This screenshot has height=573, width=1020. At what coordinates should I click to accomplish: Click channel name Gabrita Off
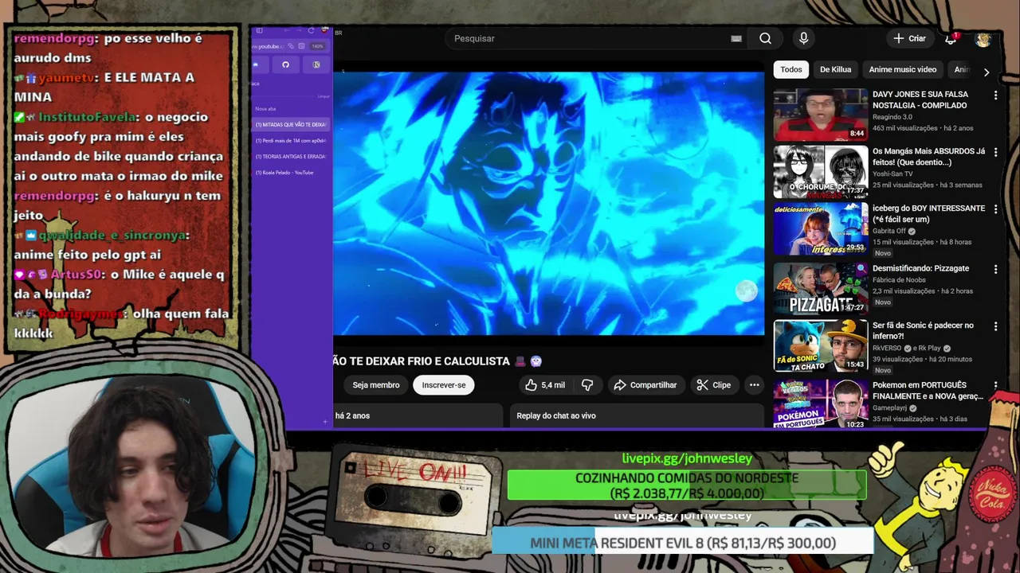point(889,231)
